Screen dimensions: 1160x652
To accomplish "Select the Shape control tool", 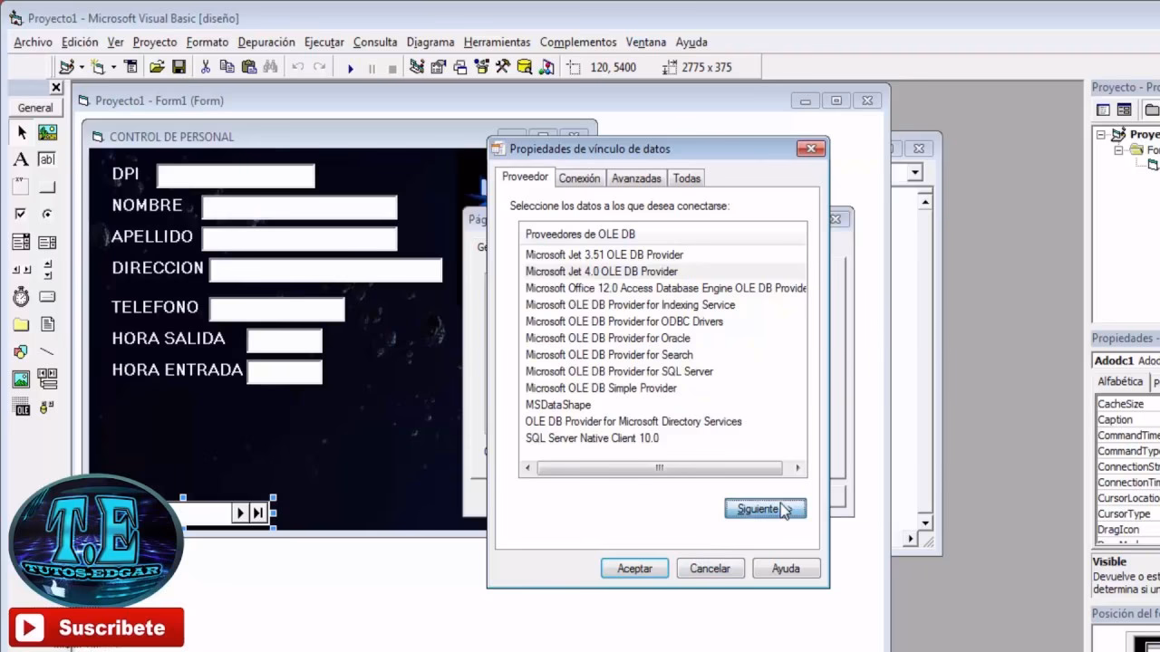I will (22, 351).
